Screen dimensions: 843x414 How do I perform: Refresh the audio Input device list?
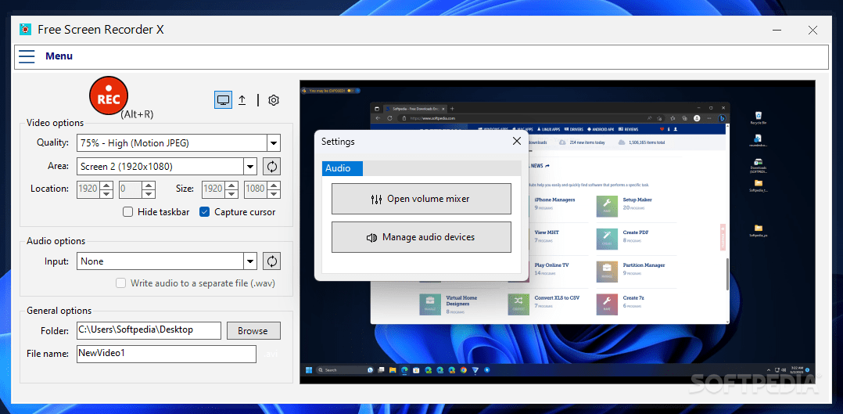coord(272,261)
